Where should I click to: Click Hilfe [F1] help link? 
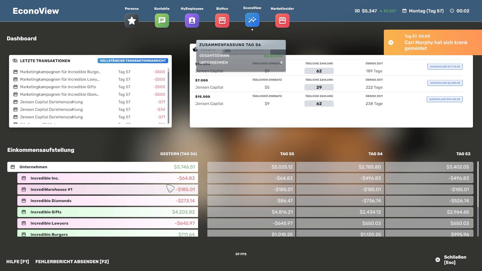pyautogui.click(x=18, y=262)
